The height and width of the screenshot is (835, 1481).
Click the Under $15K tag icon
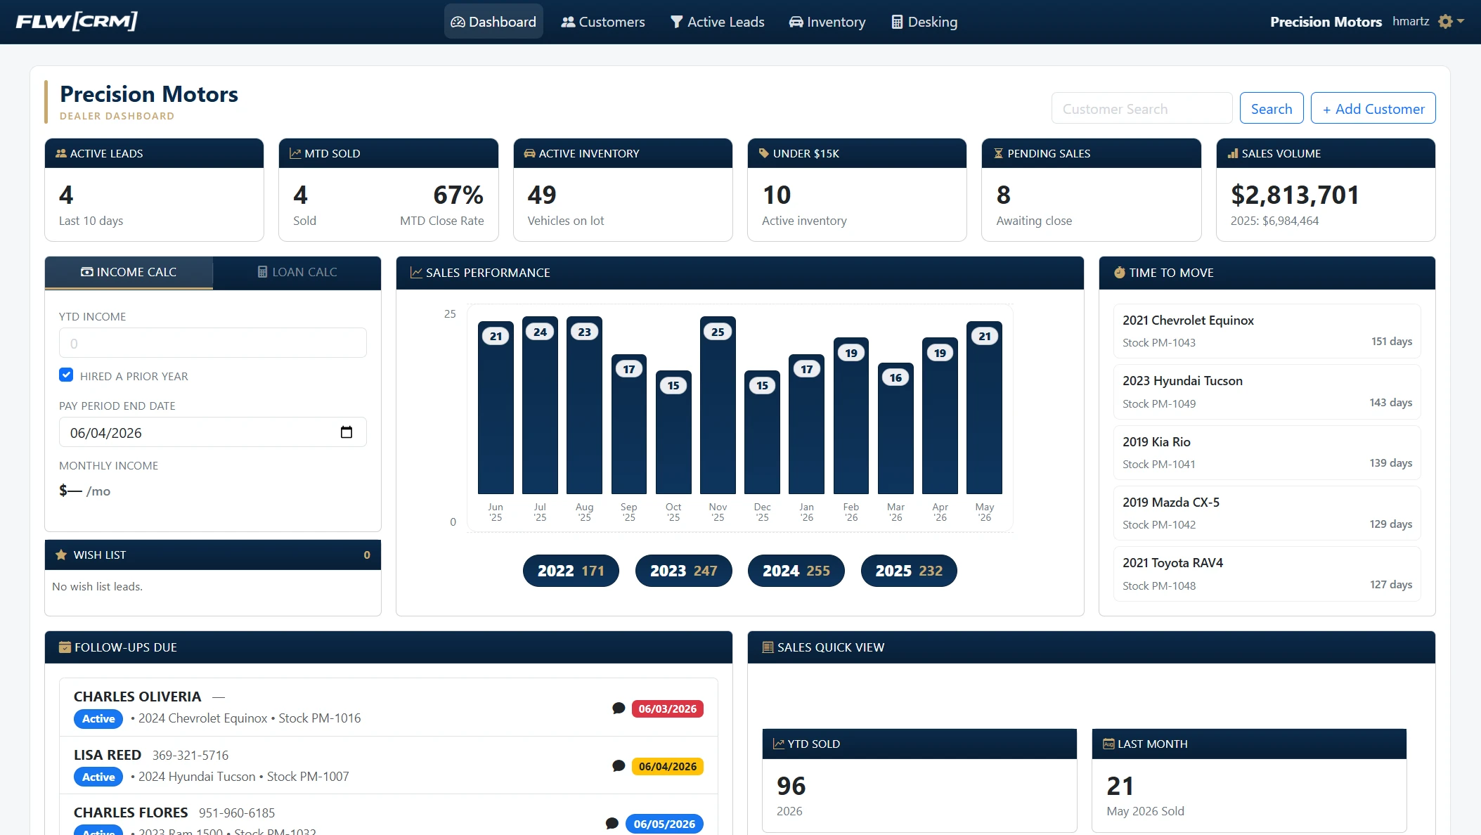point(763,153)
